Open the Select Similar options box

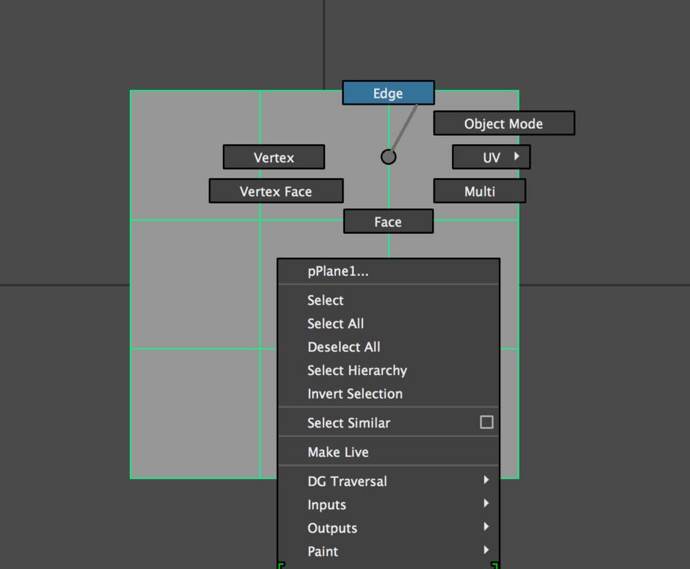[x=486, y=422]
